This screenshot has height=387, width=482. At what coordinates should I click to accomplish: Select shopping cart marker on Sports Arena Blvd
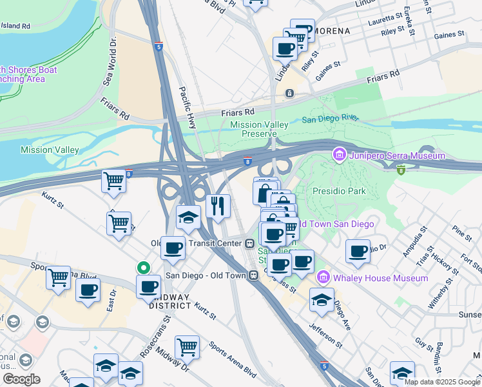click(x=59, y=280)
